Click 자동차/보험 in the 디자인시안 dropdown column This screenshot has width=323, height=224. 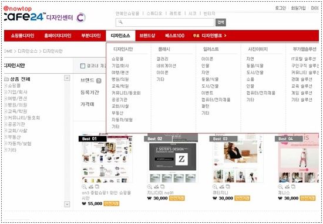[122, 119]
